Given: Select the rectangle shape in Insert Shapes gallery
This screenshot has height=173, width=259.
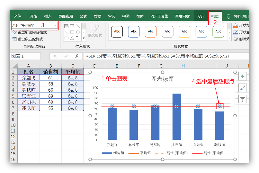Looking at the screenshot, I should click(x=72, y=32).
